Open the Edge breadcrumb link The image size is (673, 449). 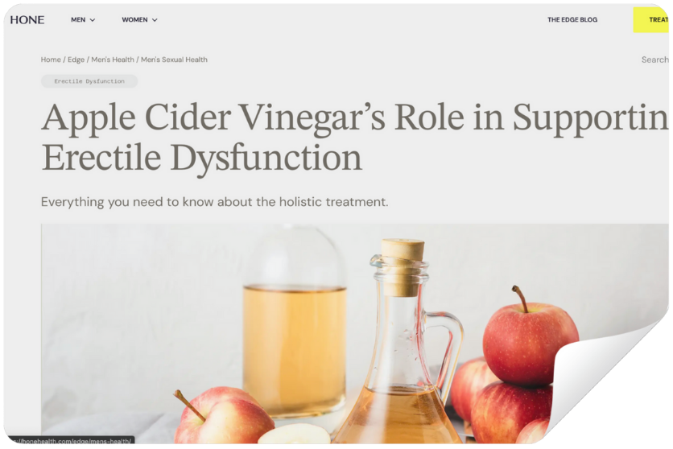(x=76, y=60)
